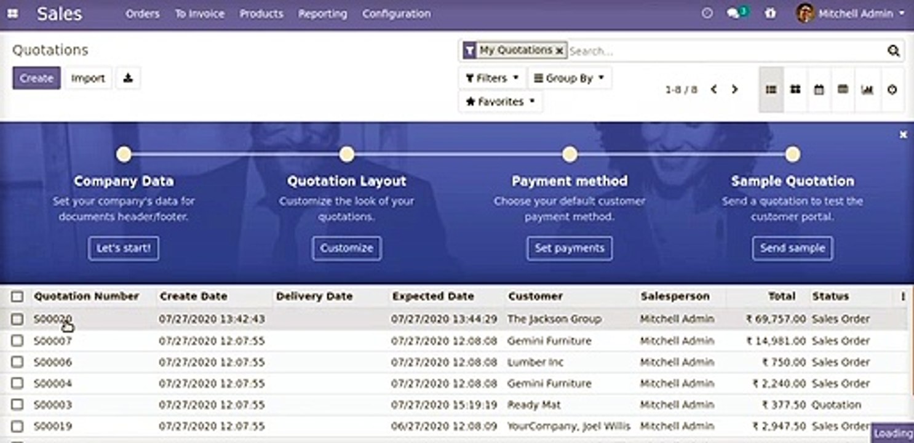Toggle select-all checkbox in table header

point(17,297)
